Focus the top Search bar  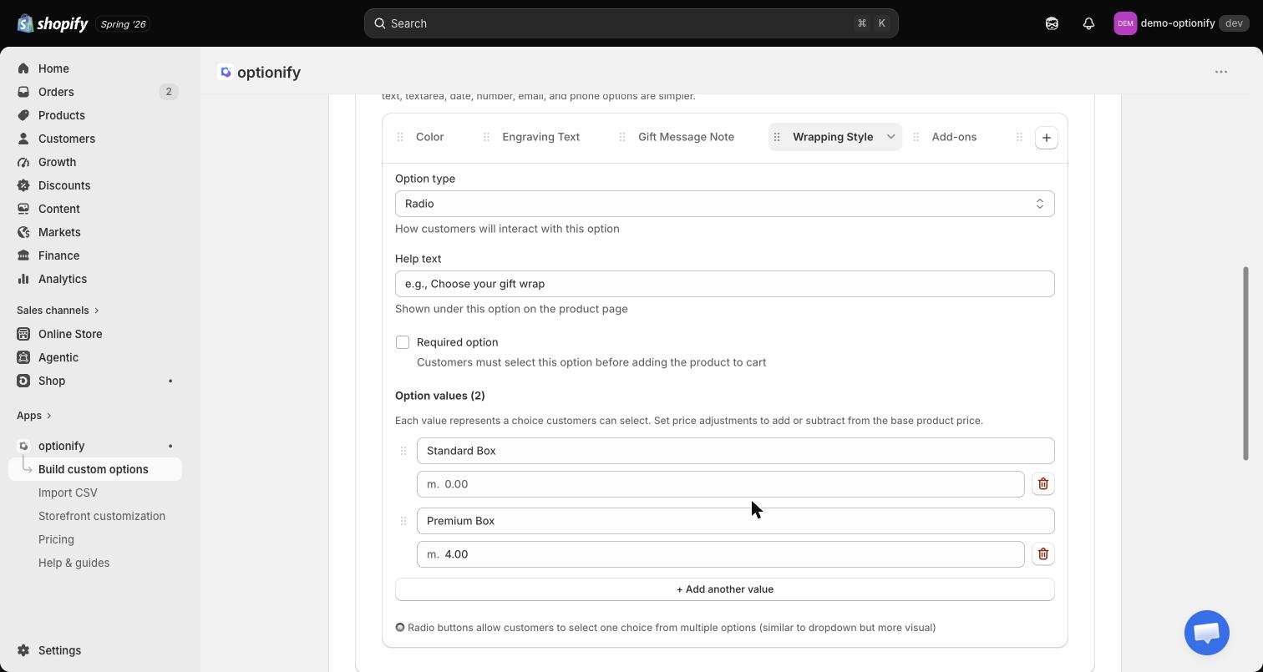[x=631, y=23]
